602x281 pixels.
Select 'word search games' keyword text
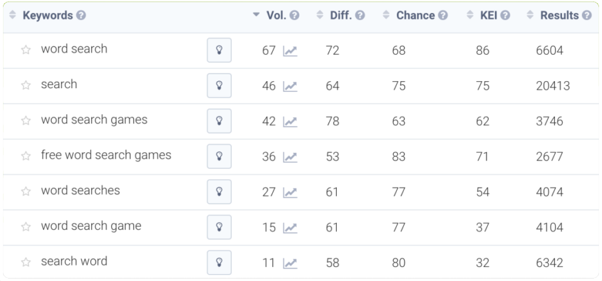(x=94, y=120)
